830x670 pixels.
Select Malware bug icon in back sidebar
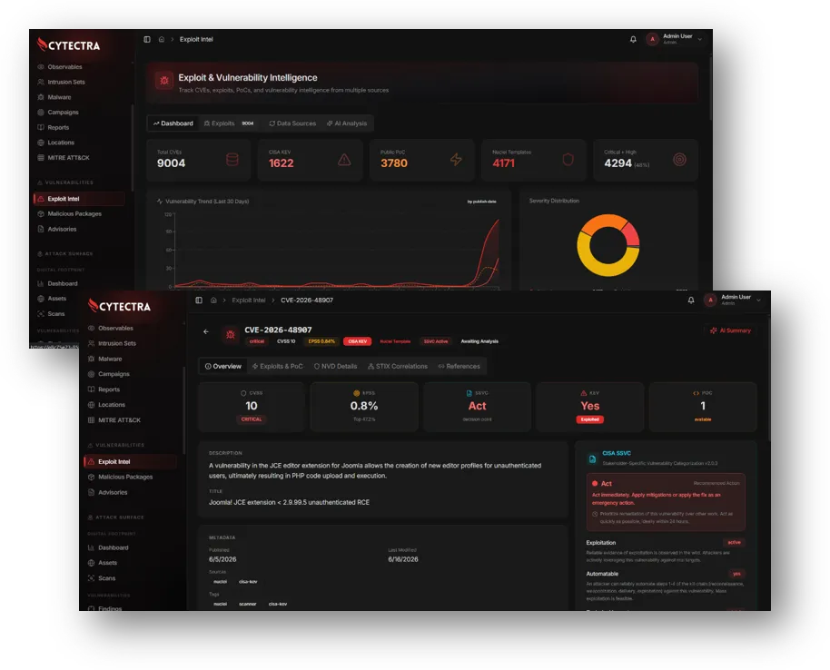(41, 97)
